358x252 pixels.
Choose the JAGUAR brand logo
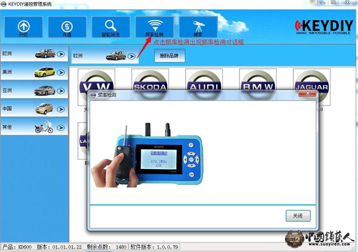coord(312,80)
